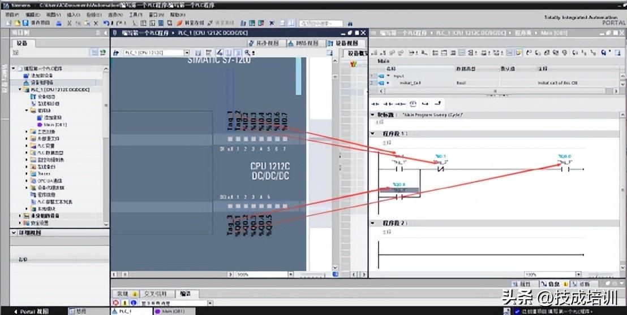Click the monitoring glasses icon in editor toolbar
The width and height of the screenshot is (627, 315).
(x=604, y=53)
